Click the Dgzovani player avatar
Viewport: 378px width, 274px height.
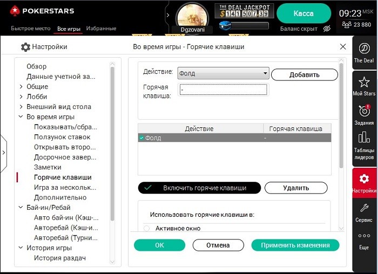[192, 16]
